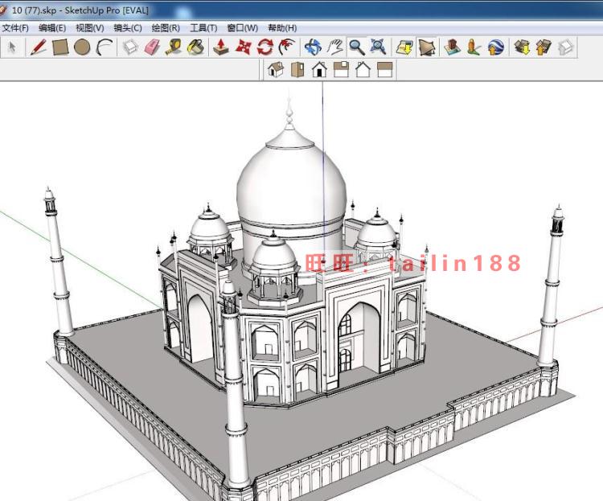The height and width of the screenshot is (501, 603).
Task: Click the Zoom Extents icon
Action: (378, 47)
